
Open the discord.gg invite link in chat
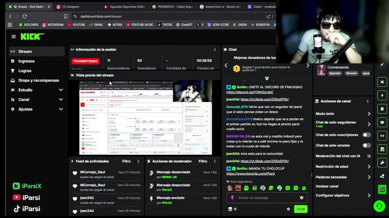(250, 92)
